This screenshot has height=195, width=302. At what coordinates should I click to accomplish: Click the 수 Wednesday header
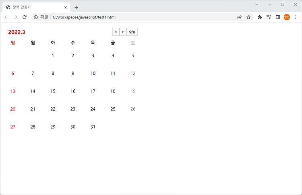tap(73, 43)
